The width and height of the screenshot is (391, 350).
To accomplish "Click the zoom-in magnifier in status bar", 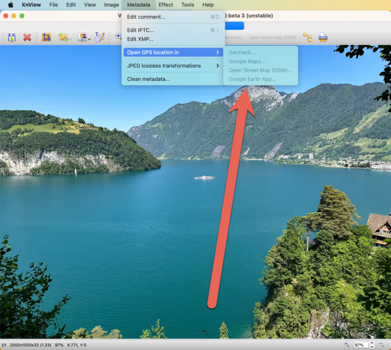I will tap(346, 344).
